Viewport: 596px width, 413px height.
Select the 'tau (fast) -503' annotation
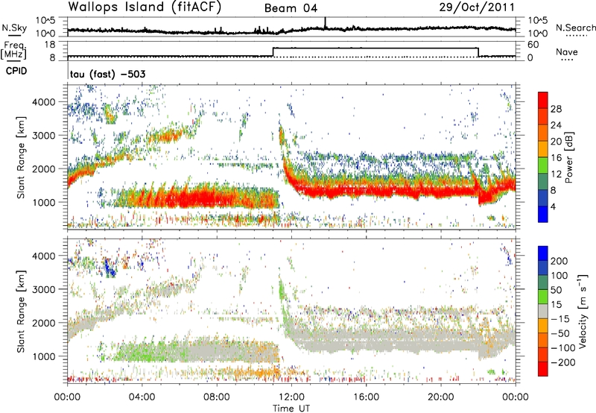(x=107, y=74)
